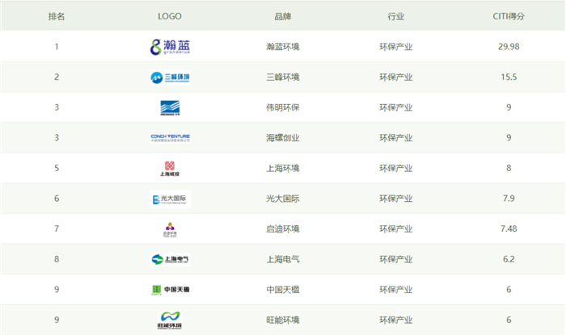The width and height of the screenshot is (566, 335).
Task: Click the purple 启迪环境 logo
Action: [170, 229]
